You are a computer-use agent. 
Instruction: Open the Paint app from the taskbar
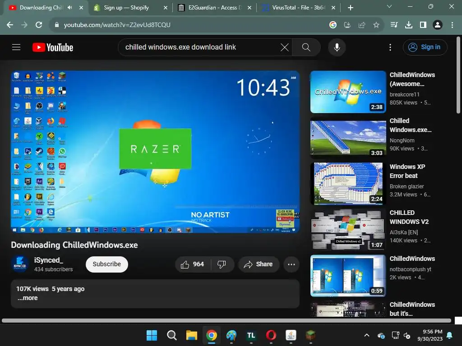231,335
